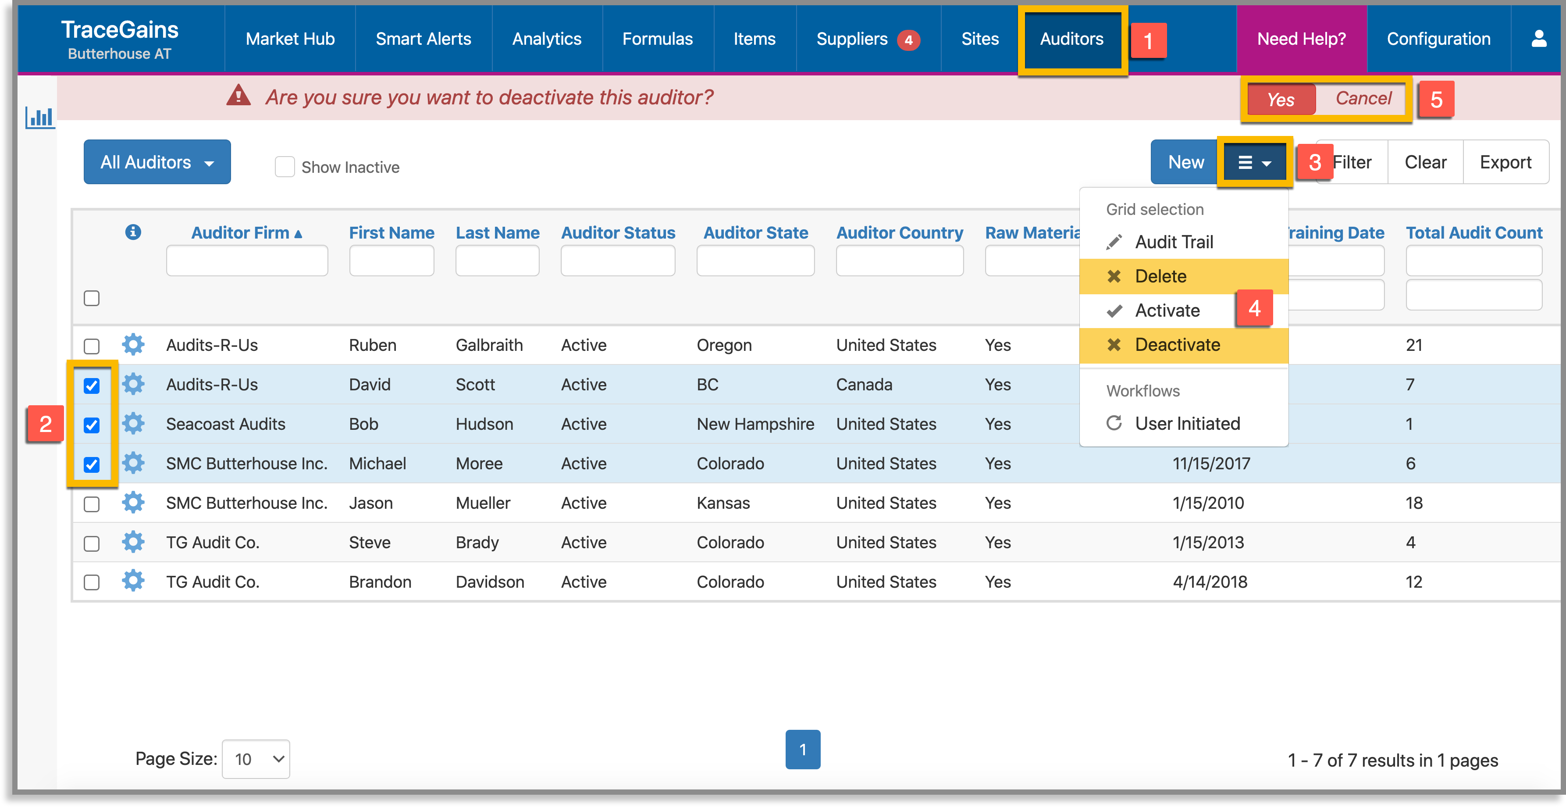This screenshot has width=1566, height=807.
Task: Click the First Name filter field
Action: [x=391, y=260]
